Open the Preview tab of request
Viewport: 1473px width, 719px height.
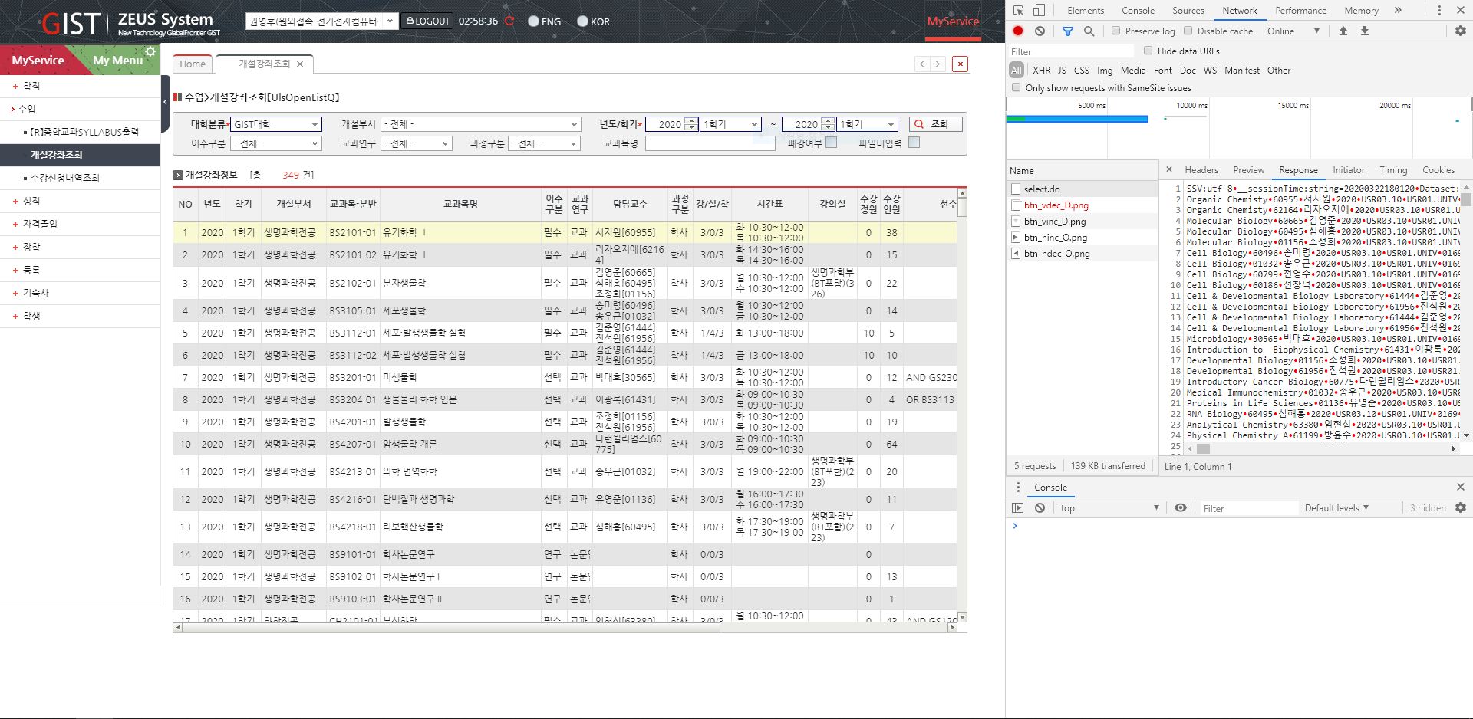point(1249,169)
